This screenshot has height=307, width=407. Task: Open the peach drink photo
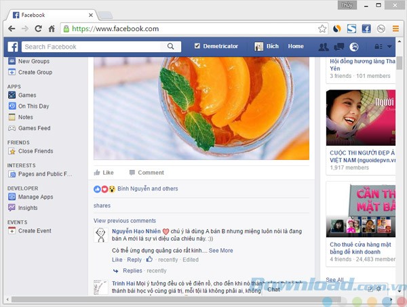point(201,108)
